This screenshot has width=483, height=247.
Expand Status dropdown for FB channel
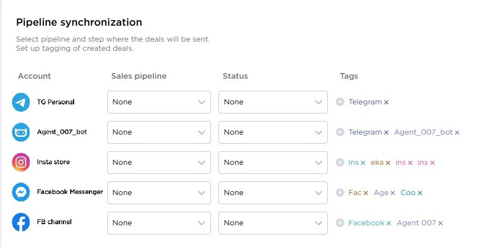pos(273,223)
